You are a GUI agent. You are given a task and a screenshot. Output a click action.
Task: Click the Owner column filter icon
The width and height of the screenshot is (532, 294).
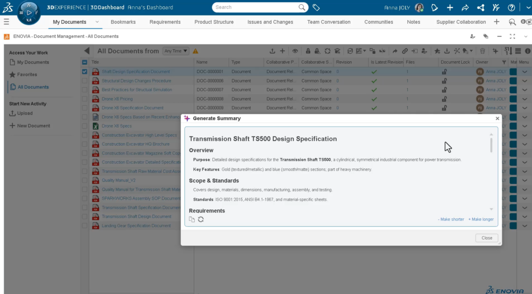point(504,62)
